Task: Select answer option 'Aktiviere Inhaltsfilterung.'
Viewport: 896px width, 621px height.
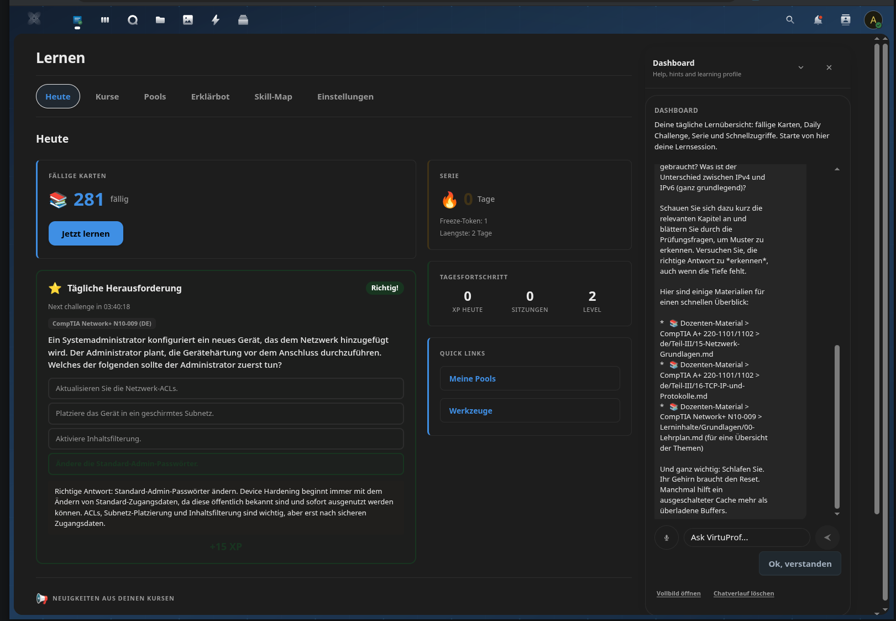Action: point(226,439)
